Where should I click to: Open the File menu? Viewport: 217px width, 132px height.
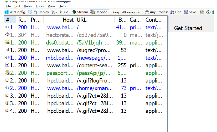pos(8,6)
